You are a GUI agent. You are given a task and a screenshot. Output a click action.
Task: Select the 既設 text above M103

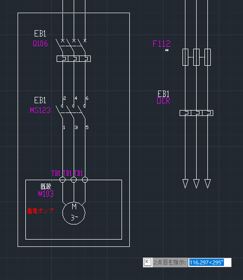coord(46,187)
